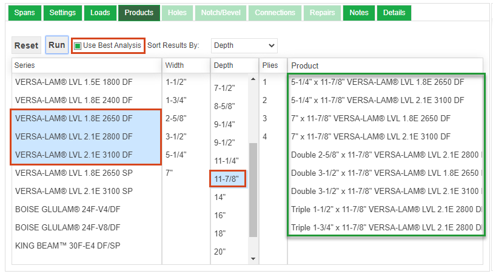Viewport: 493px width, 274px height.
Task: Open the Holes tab
Action: tap(177, 13)
